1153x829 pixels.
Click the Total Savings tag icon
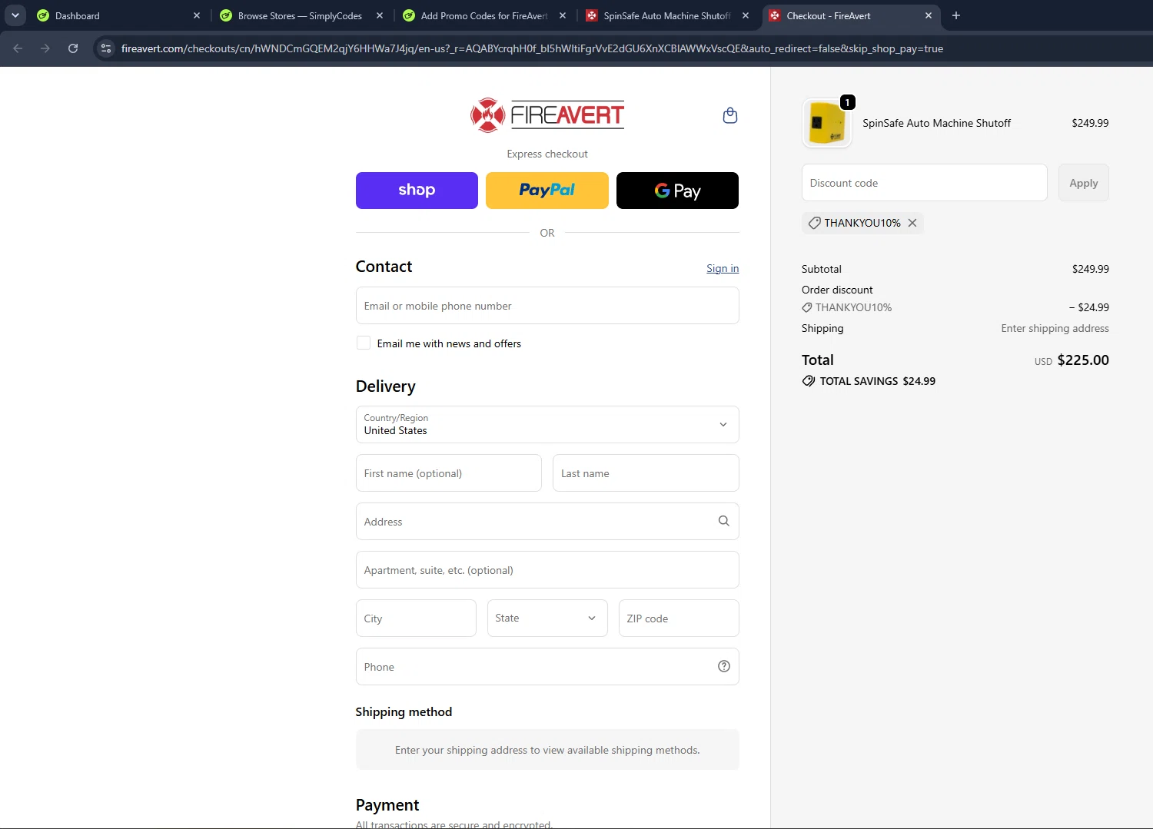tap(809, 381)
